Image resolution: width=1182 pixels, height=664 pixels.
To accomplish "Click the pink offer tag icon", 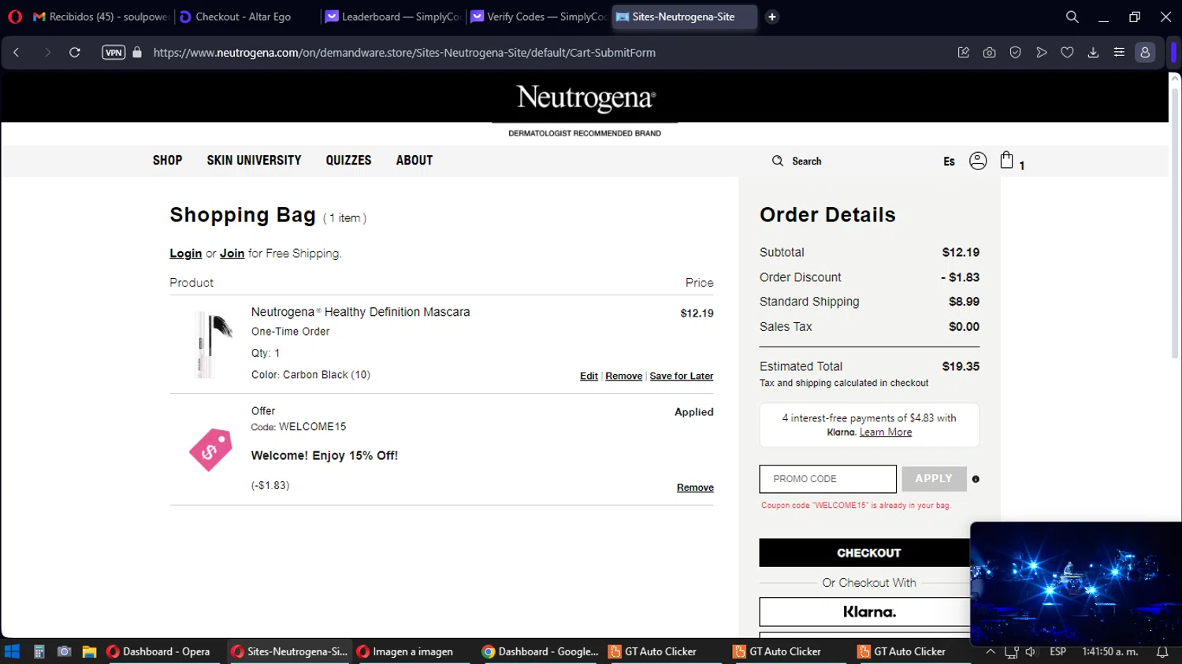I will pyautogui.click(x=210, y=450).
